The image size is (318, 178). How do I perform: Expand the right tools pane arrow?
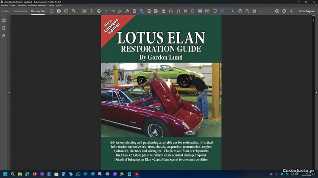click(x=315, y=93)
